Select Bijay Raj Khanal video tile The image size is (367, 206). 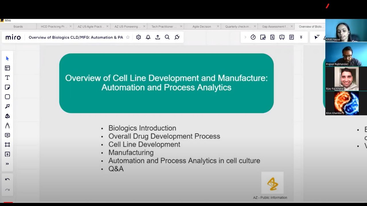346,79
